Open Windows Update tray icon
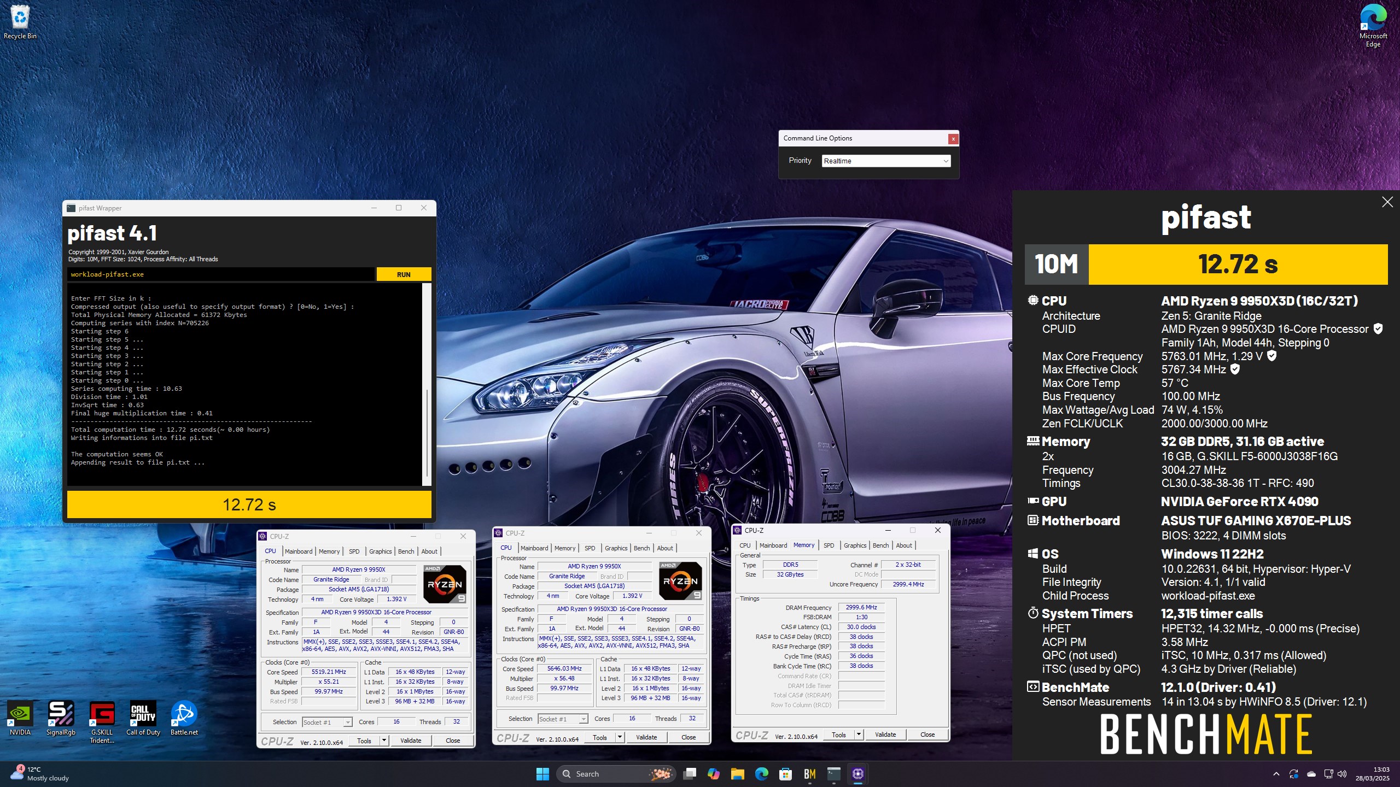The height and width of the screenshot is (787, 1400). (1294, 774)
